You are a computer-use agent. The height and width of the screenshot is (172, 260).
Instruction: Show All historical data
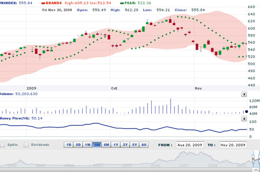(144, 145)
